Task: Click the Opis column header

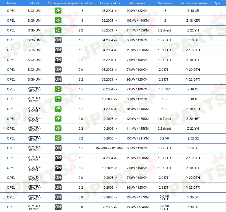Action: [x=217, y=3]
